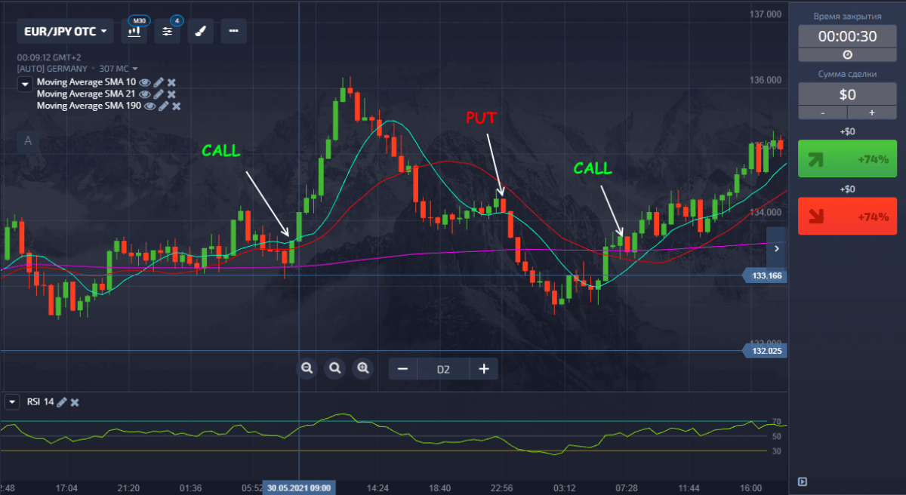
Task: Select the drawing tools brush icon
Action: point(200,31)
